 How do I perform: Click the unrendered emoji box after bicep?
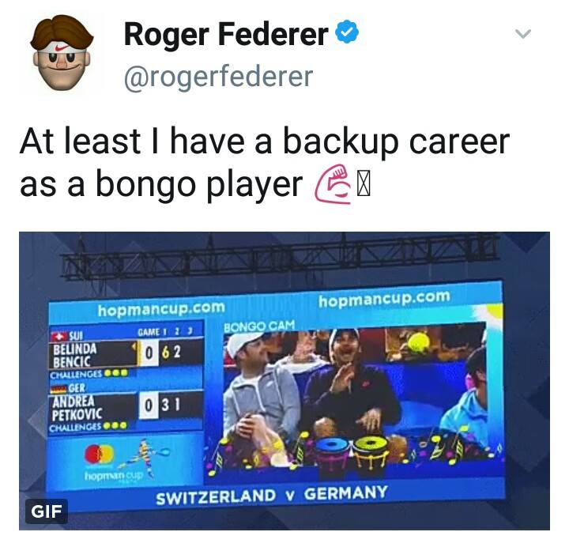[364, 185]
